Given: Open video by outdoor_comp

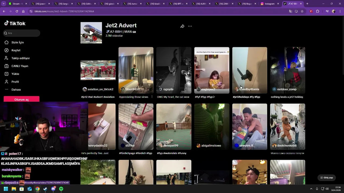Looking at the screenshot, I should [288, 70].
